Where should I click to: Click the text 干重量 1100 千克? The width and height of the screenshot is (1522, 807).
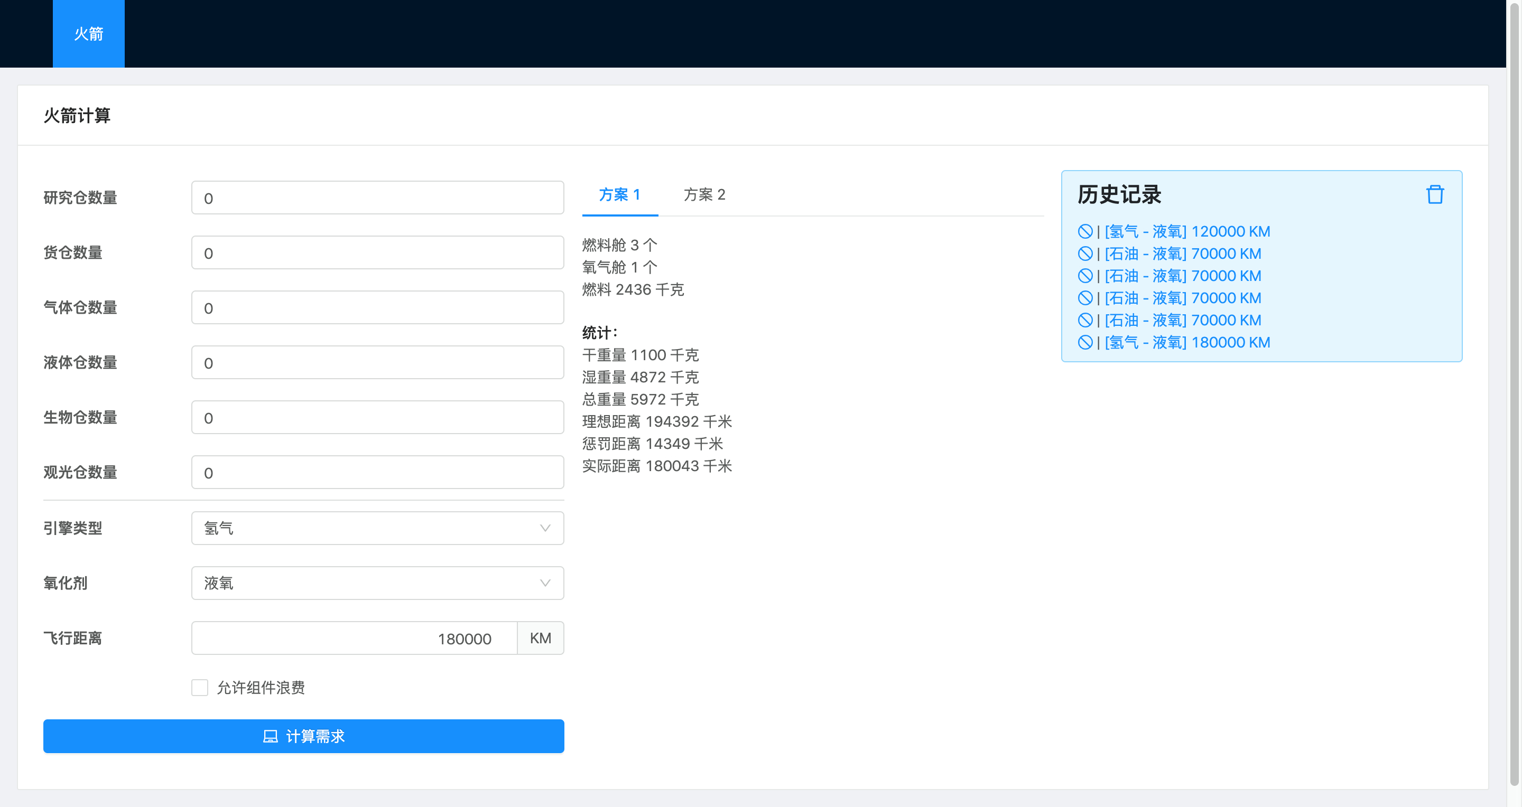point(641,355)
